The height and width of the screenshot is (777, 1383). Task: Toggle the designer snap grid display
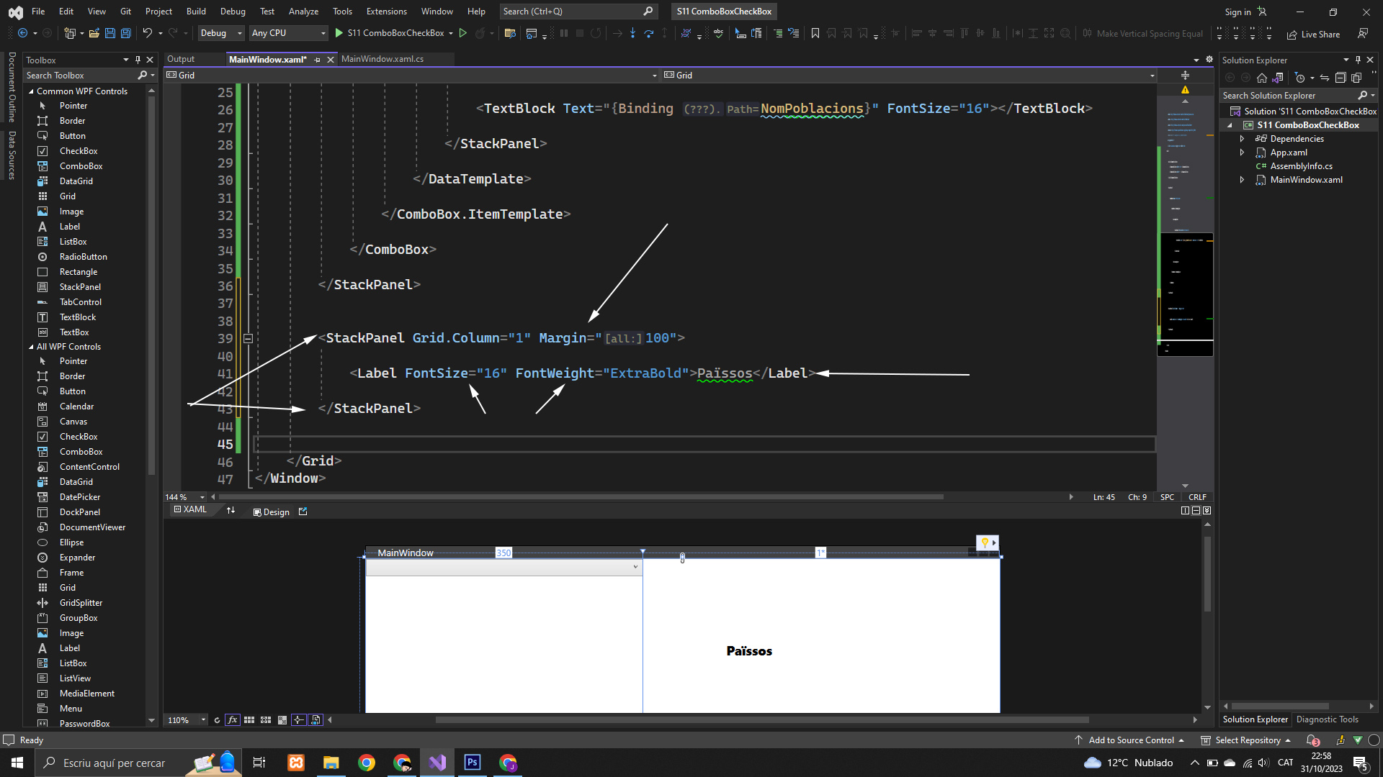(249, 720)
